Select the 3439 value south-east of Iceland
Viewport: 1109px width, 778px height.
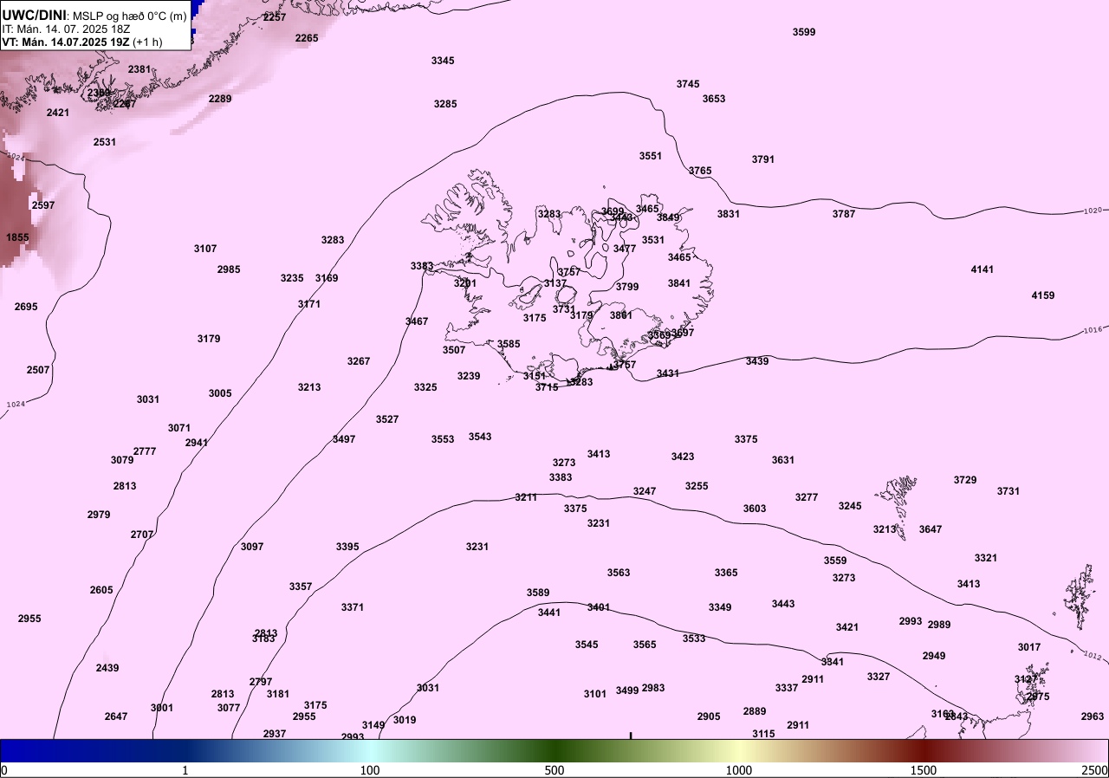click(757, 361)
